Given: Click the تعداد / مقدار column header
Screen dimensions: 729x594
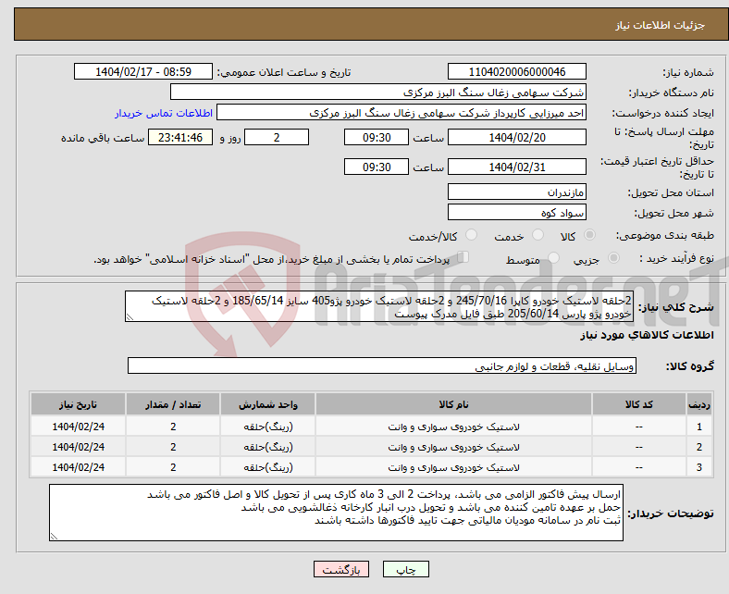Looking at the screenshot, I should 173,404.
